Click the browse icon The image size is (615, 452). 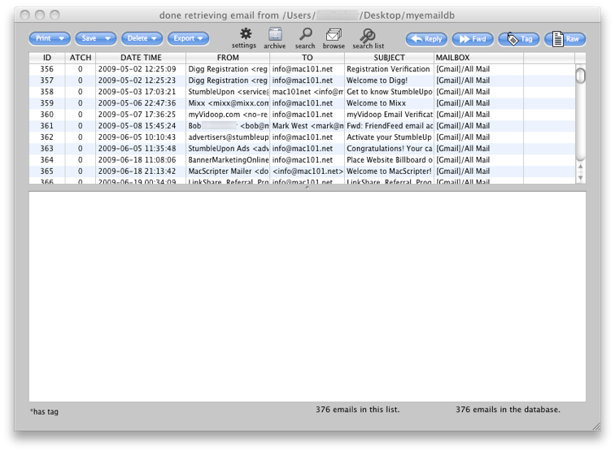(334, 34)
